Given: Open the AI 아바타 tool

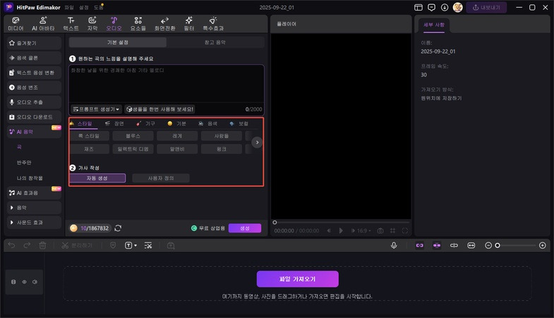Looking at the screenshot, I should click(43, 24).
